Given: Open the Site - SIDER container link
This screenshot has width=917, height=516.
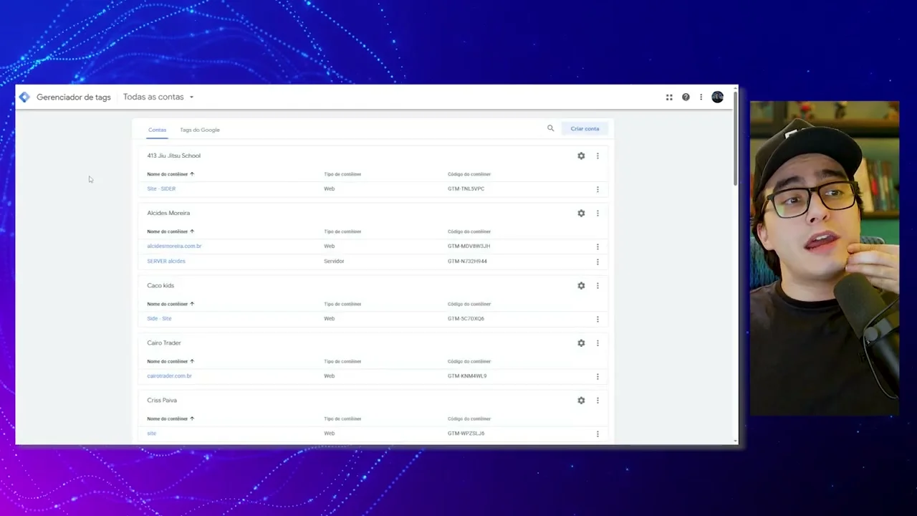Looking at the screenshot, I should [161, 188].
